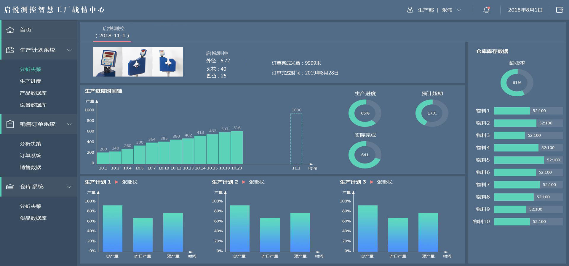Open 设备数据库 in the sidebar
The height and width of the screenshot is (266, 569).
click(x=33, y=105)
